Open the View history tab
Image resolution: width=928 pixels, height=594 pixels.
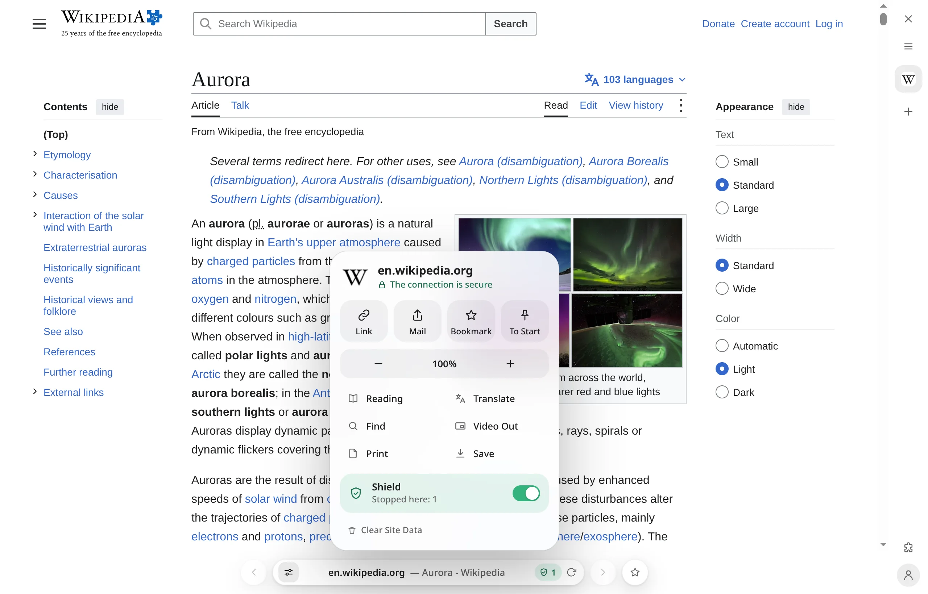coord(636,105)
